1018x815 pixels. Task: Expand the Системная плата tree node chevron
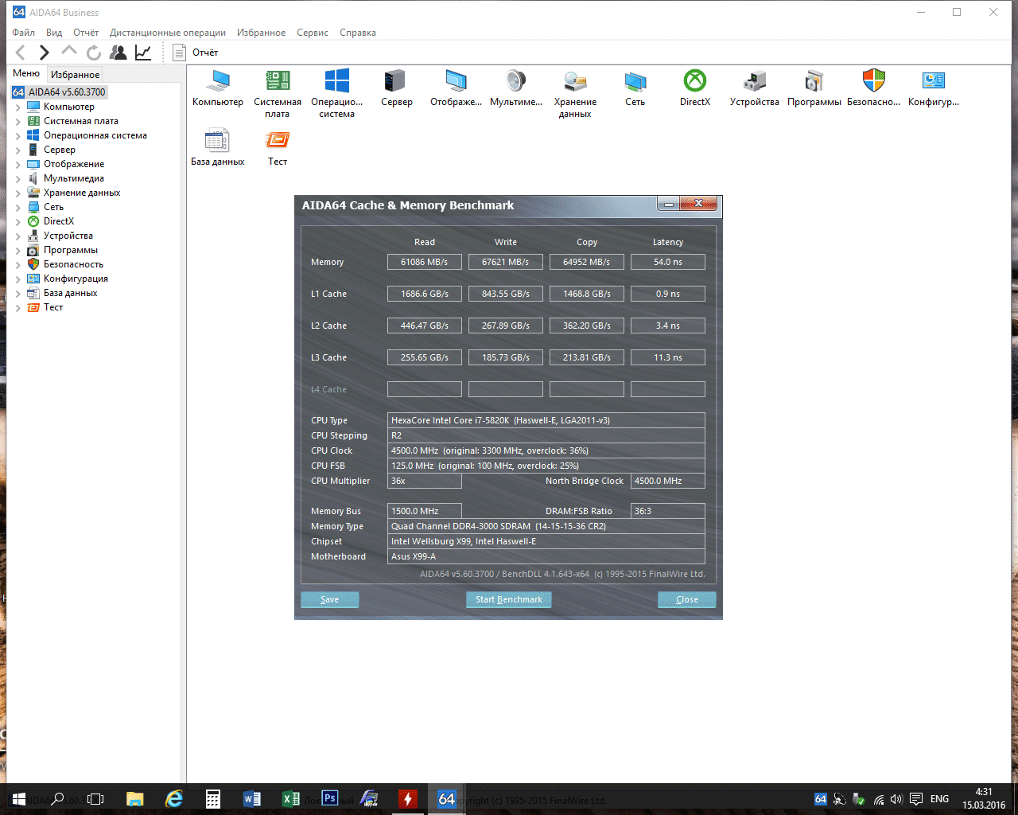pyautogui.click(x=18, y=121)
